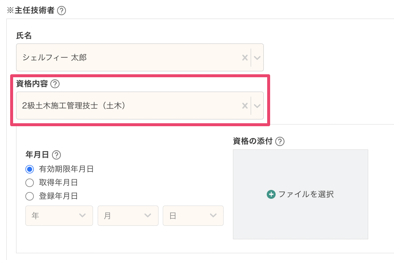Clear the 資格内容 selection with X
Screen dimensions: 394x260
coord(244,106)
